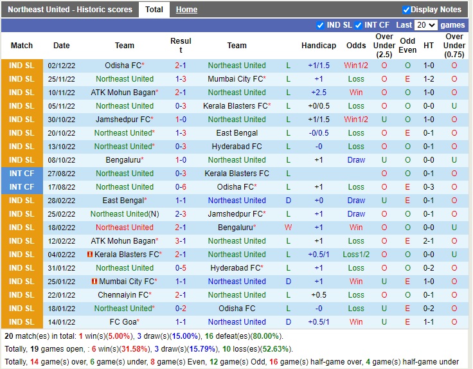
Task: Click handicap -0/0.5 on 20/10/22 row
Action: pos(319,133)
